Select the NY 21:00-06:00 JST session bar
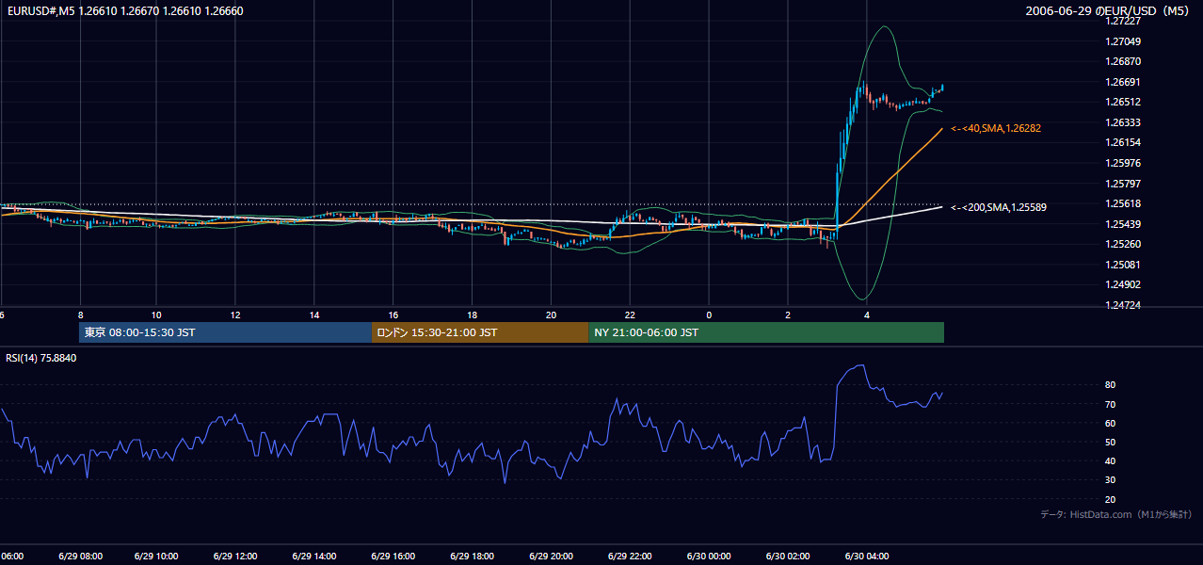The height and width of the screenshot is (565, 1203). (766, 332)
